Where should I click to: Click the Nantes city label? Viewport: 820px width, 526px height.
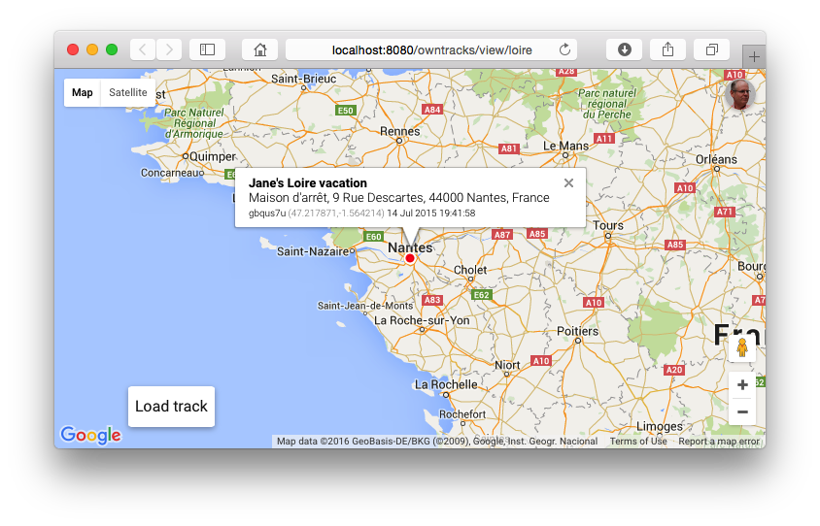tap(410, 247)
